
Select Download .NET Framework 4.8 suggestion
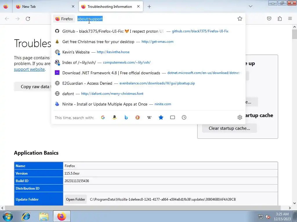(148, 73)
